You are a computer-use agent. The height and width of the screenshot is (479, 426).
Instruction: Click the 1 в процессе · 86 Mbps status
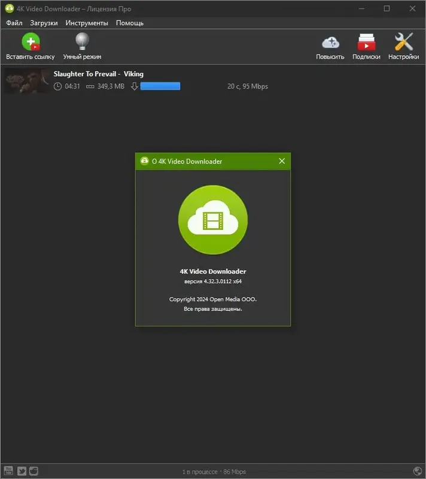[214, 472]
